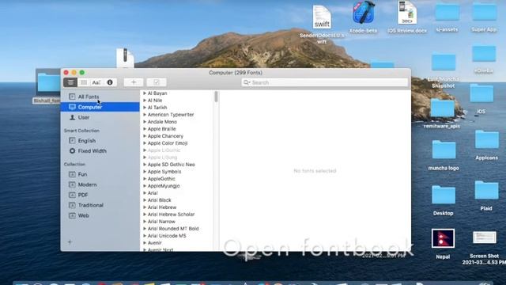The height and width of the screenshot is (285, 506).
Task: Select the Screen Shot file on desktop
Action: [485, 237]
